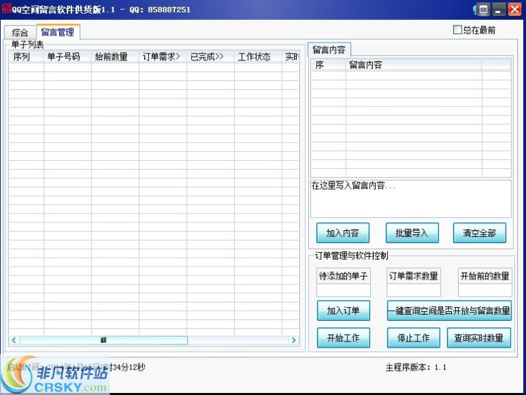The image size is (526, 395).
Task: Click the 批量导入 button
Action: tap(412, 233)
